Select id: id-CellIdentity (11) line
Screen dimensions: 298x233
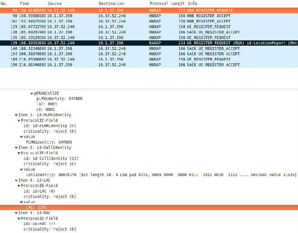point(51,158)
